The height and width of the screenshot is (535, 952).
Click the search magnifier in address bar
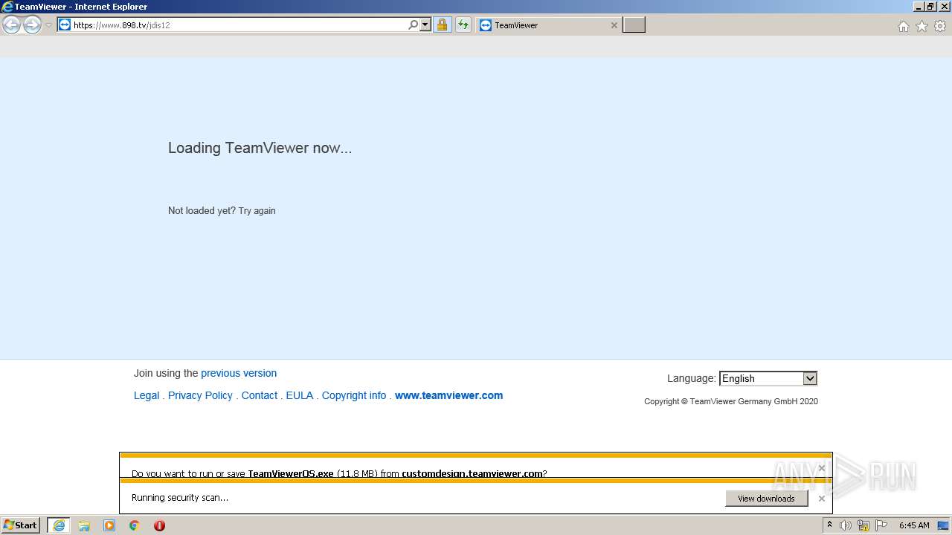[414, 25]
